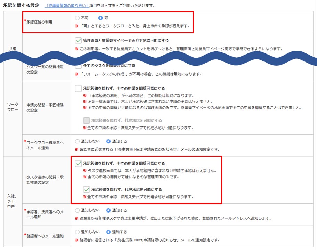Screen dimensions: 317x250
Task: Select 通知しない for 承認者、決裁者へのメール通知
Action: (x=78, y=210)
